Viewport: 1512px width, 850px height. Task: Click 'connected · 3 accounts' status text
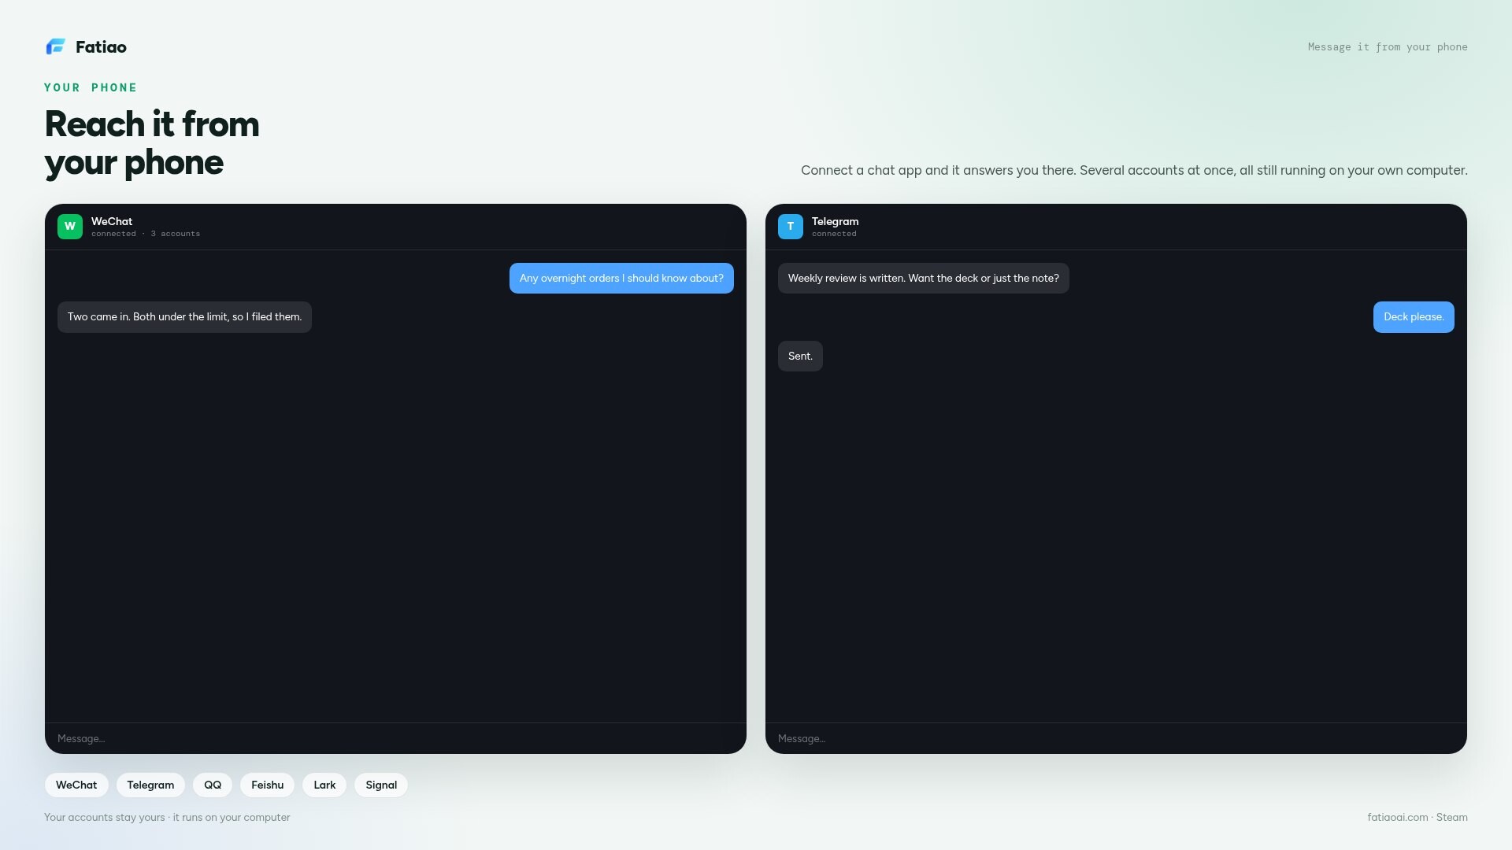click(x=146, y=234)
